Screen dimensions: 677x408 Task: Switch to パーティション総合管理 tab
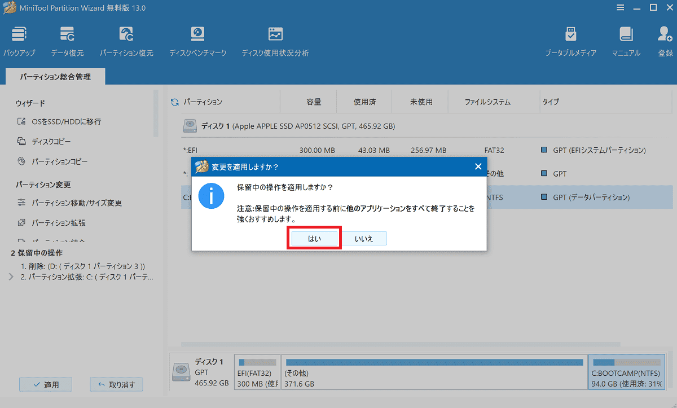click(55, 76)
